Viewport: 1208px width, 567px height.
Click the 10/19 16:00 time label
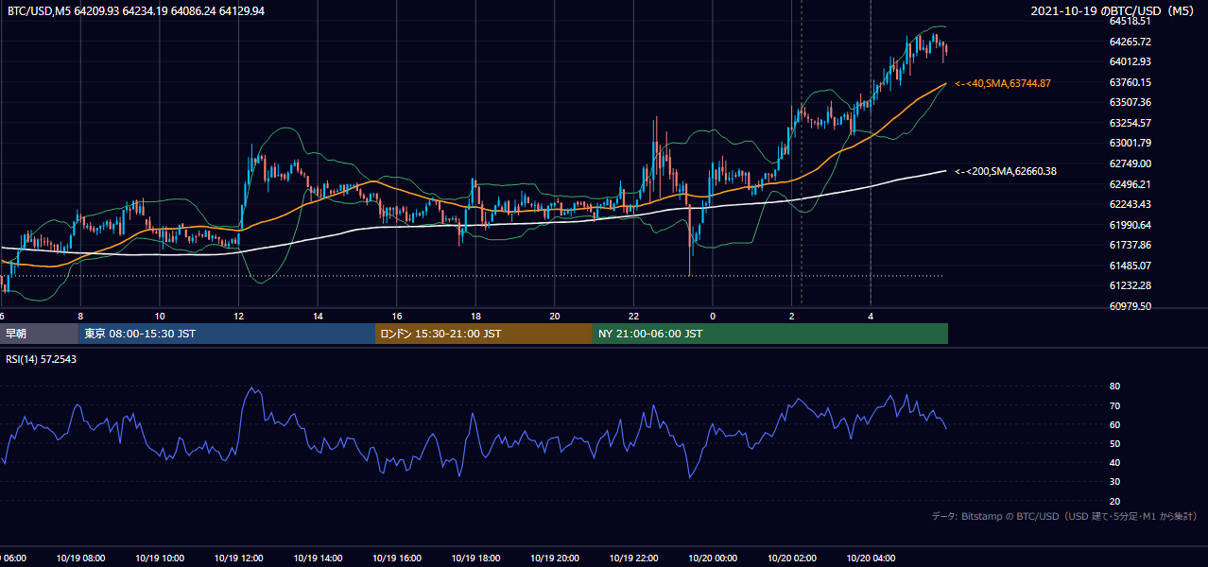[397, 558]
